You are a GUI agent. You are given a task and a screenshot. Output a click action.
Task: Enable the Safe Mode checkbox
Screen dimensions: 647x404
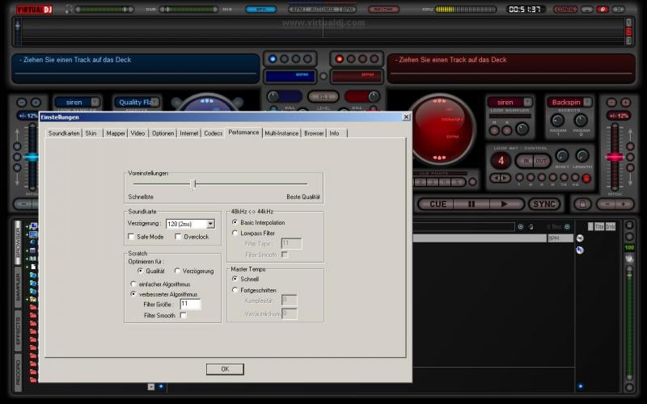pyautogui.click(x=131, y=237)
